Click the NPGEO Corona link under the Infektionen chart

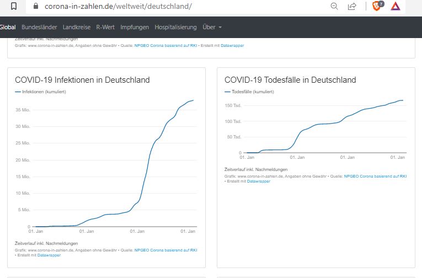click(x=165, y=250)
